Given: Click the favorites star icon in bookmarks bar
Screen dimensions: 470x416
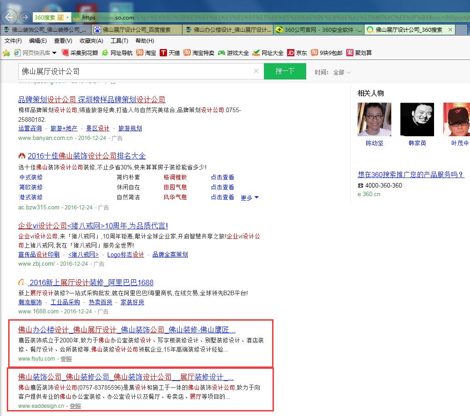Looking at the screenshot, I should 6,53.
